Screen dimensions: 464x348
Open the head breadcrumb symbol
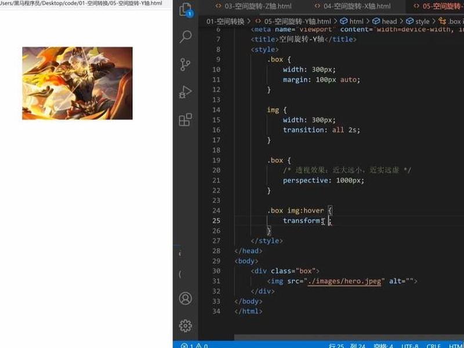[x=385, y=21]
